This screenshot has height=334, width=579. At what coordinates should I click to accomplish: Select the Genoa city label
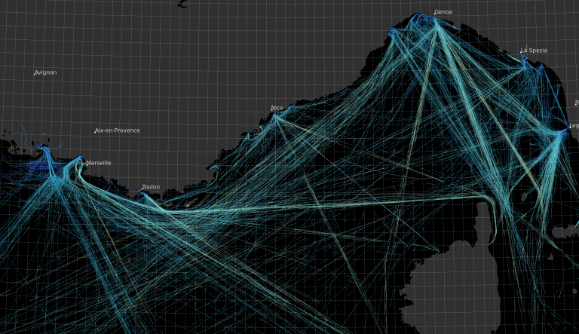[x=443, y=12]
